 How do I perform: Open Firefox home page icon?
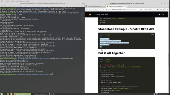[96, 9]
